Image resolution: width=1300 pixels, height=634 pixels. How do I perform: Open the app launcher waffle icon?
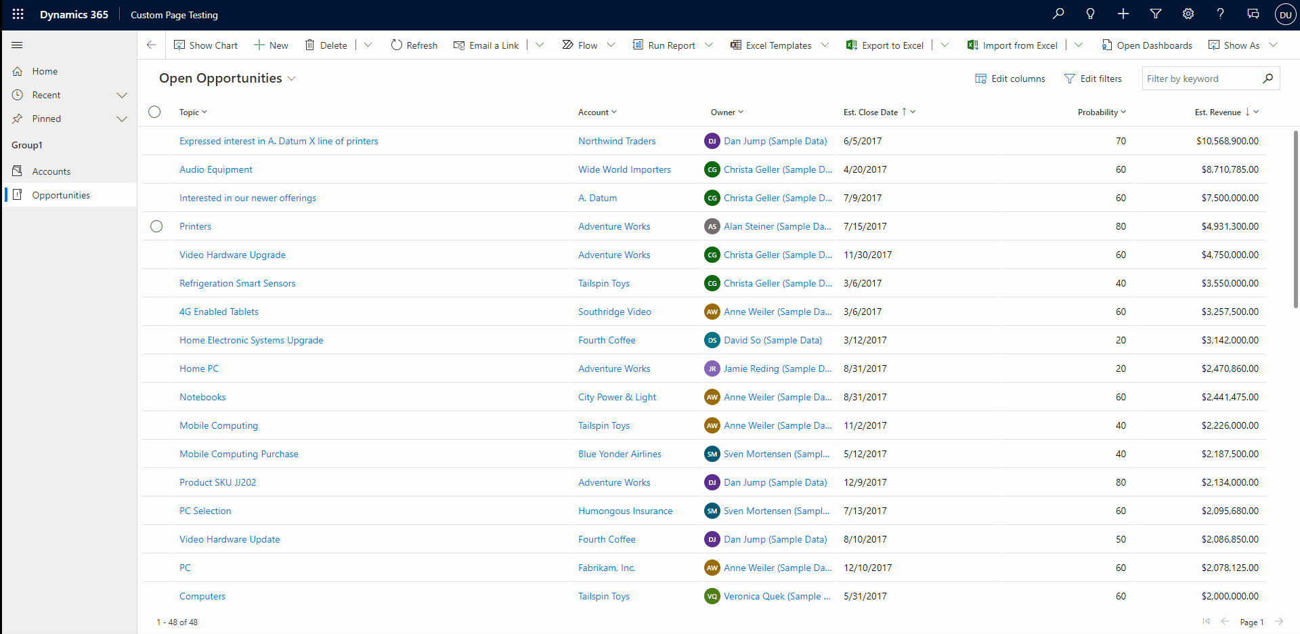tap(18, 14)
